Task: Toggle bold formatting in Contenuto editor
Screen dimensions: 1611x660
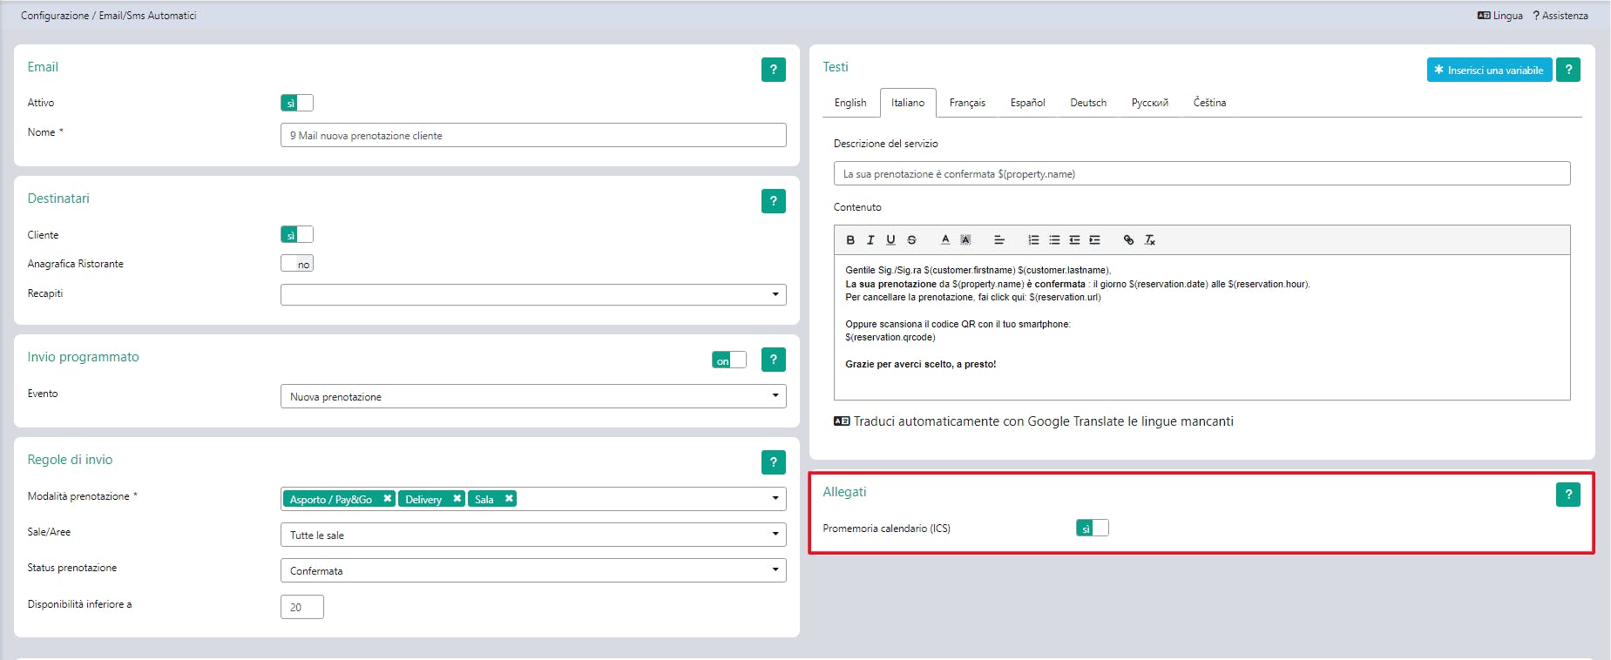Action: [x=850, y=240]
